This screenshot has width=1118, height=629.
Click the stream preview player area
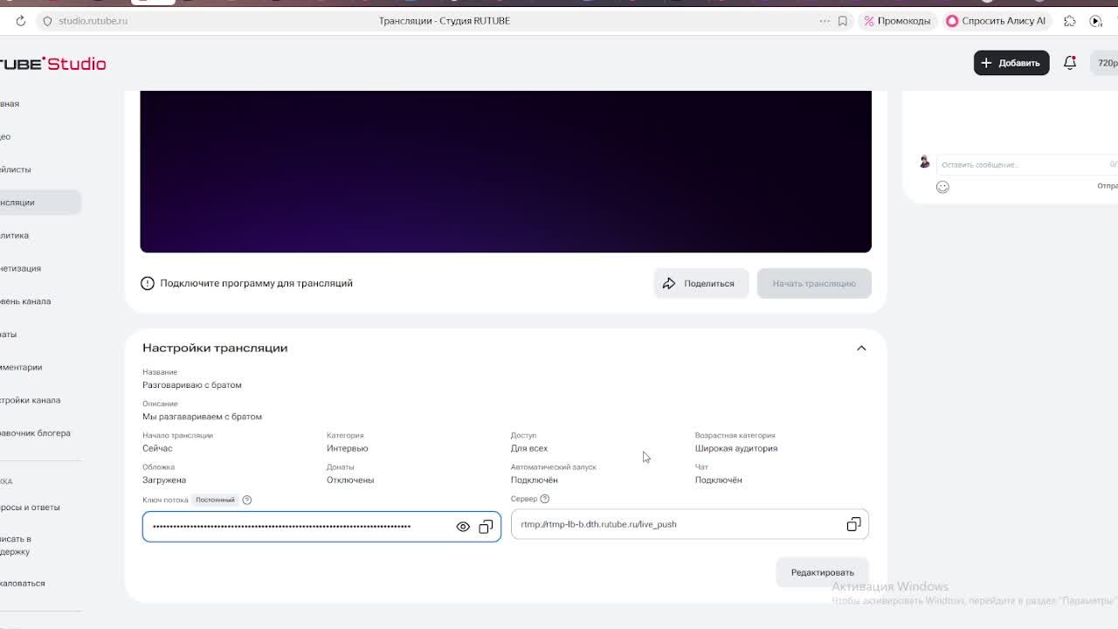click(506, 171)
